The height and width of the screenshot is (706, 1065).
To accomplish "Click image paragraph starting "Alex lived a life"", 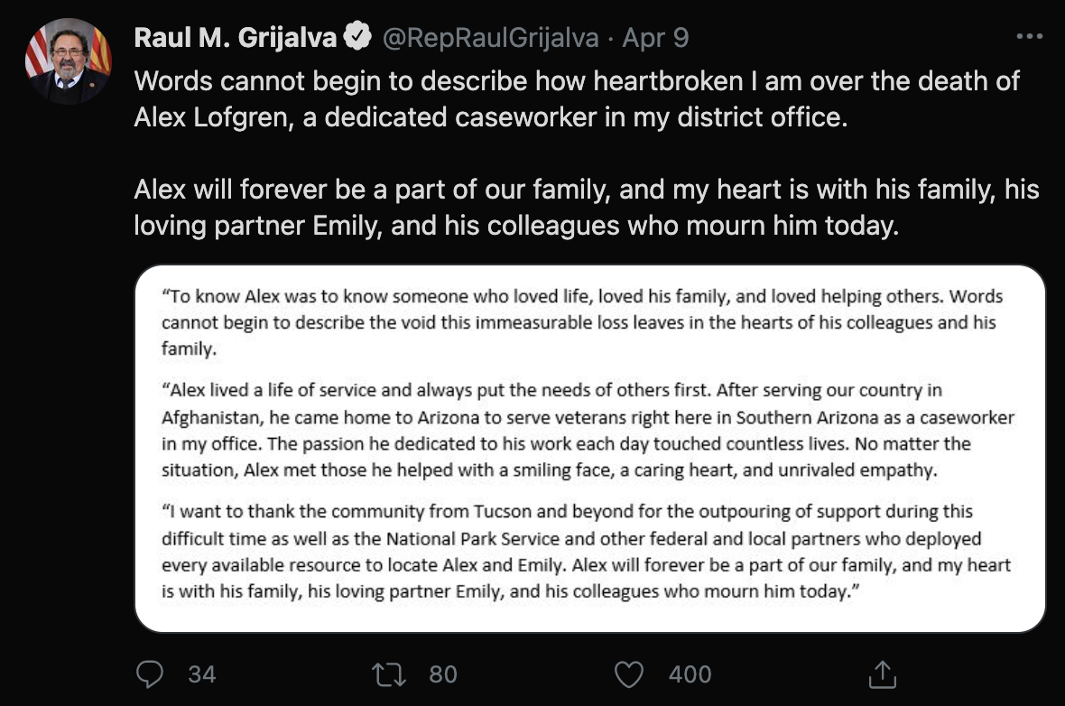I will [588, 431].
